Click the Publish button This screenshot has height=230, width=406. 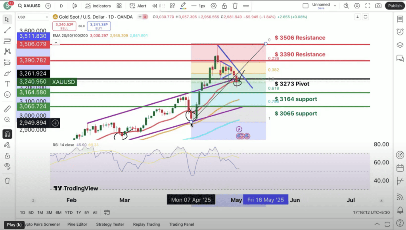click(395, 6)
